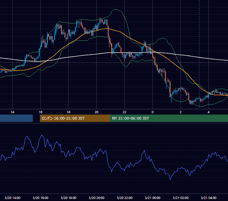Image resolution: width=228 pixels, height=201 pixels.
Task: Click the hour label 20 on upper axis
Action: (x=97, y=112)
